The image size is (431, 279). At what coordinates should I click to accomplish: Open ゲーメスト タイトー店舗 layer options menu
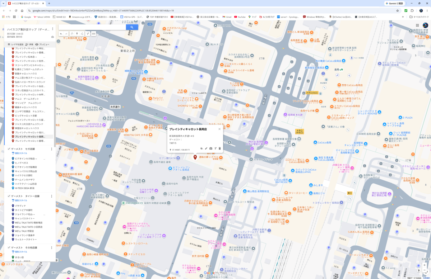(x=52, y=196)
